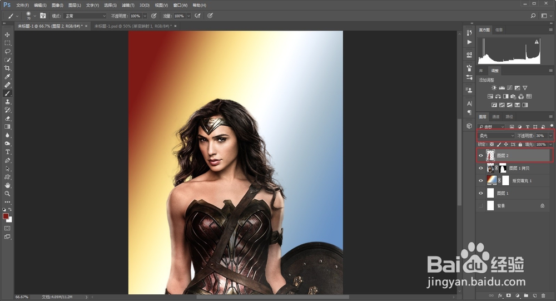The height and width of the screenshot is (301, 556).
Task: Click Create new layer icon
Action: [535, 295]
